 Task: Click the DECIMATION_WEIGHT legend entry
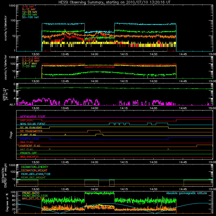click(34, 171)
